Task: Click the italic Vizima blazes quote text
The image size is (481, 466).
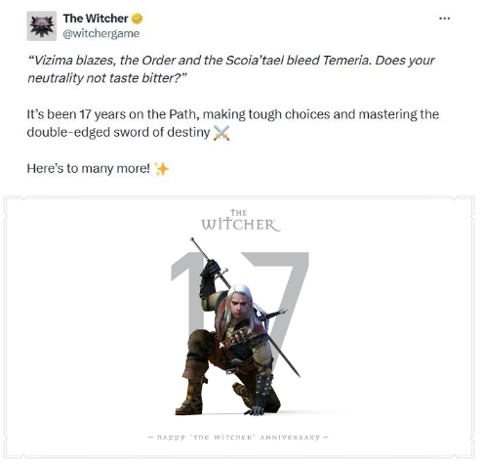Action: pos(231,69)
